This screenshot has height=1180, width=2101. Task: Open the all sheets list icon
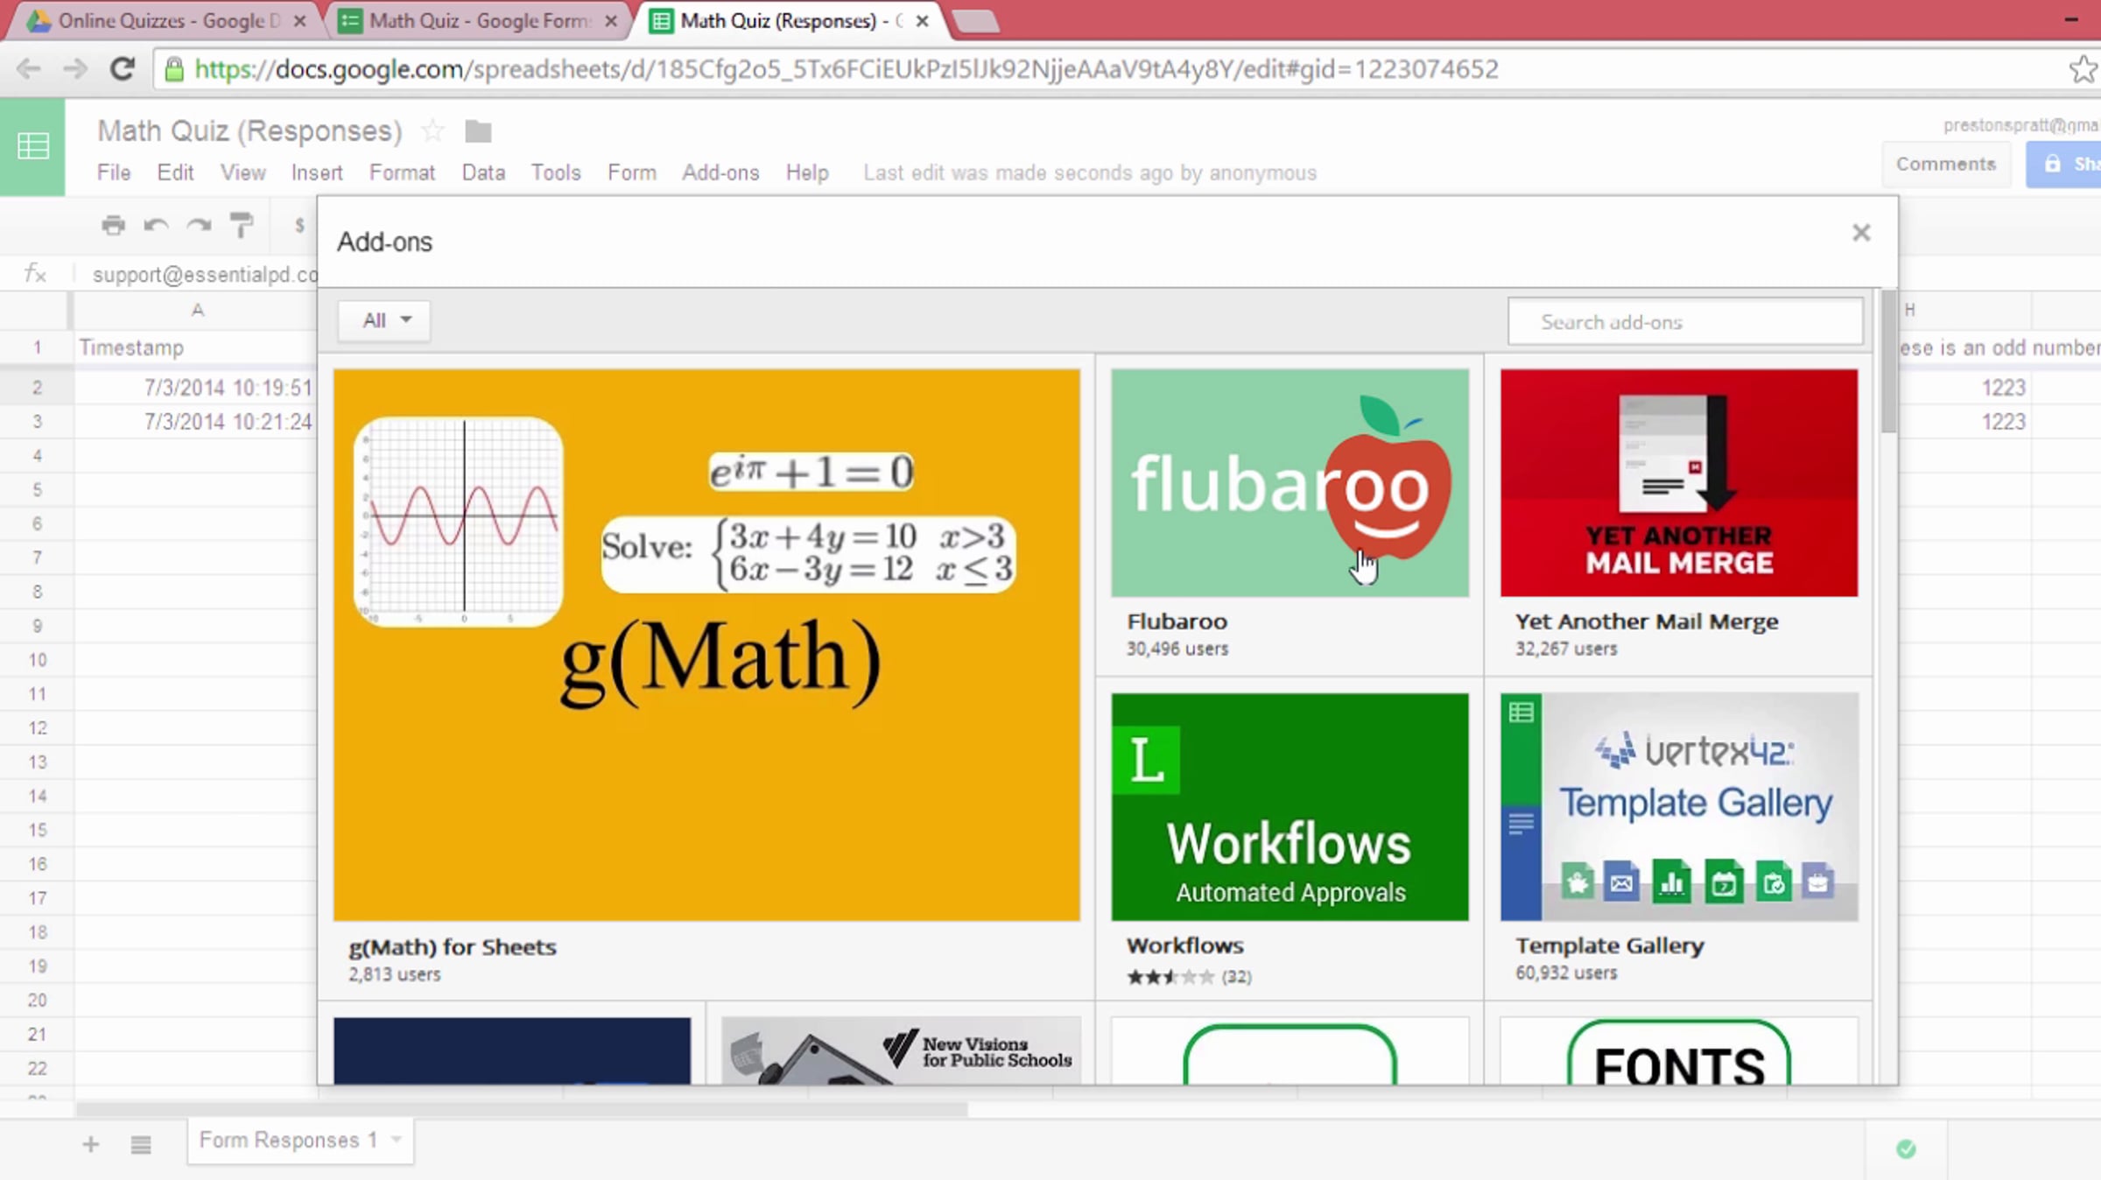coord(141,1144)
